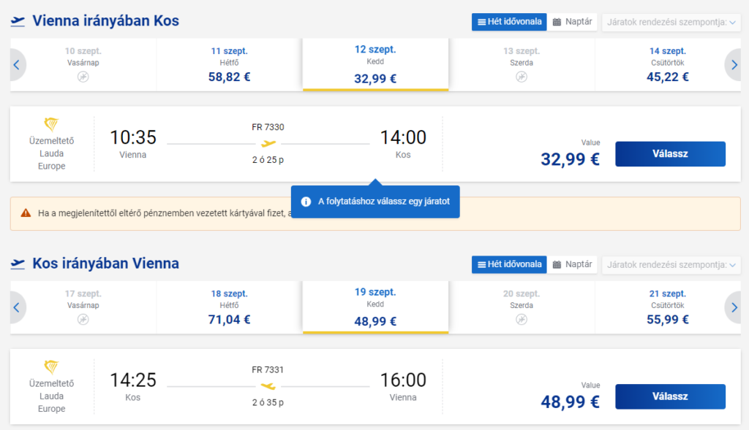Viewport: 749px width, 430px height.
Task: Click Válassz for the 48,99 € return flight
Action: [670, 396]
